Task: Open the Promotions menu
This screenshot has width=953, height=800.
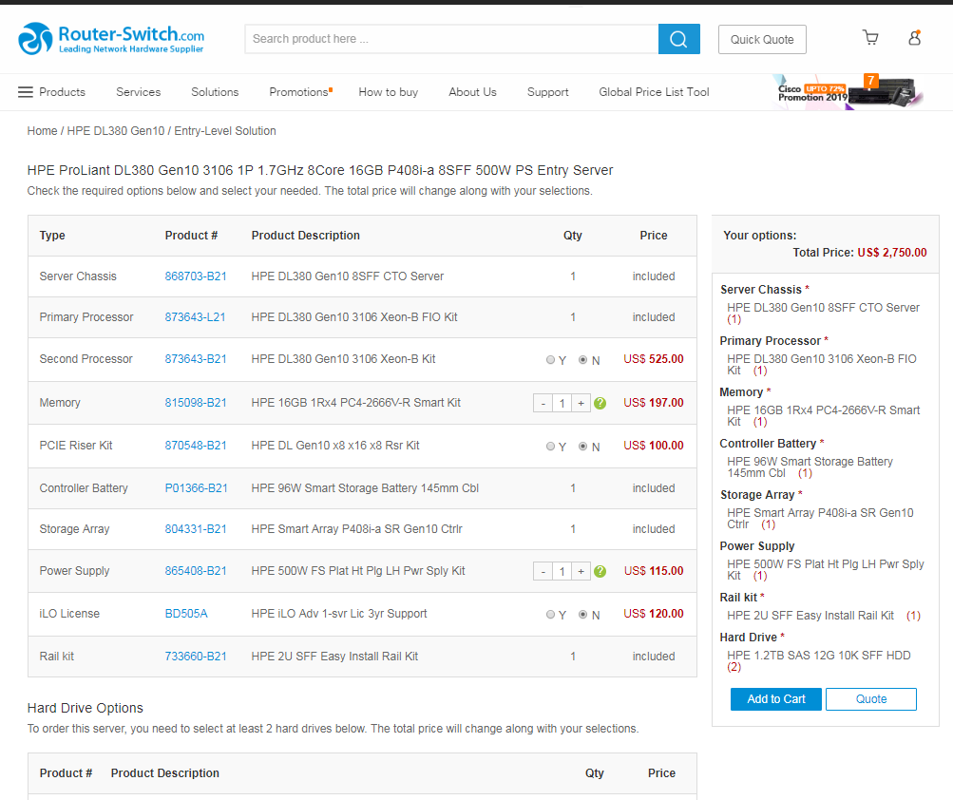Action: point(300,92)
